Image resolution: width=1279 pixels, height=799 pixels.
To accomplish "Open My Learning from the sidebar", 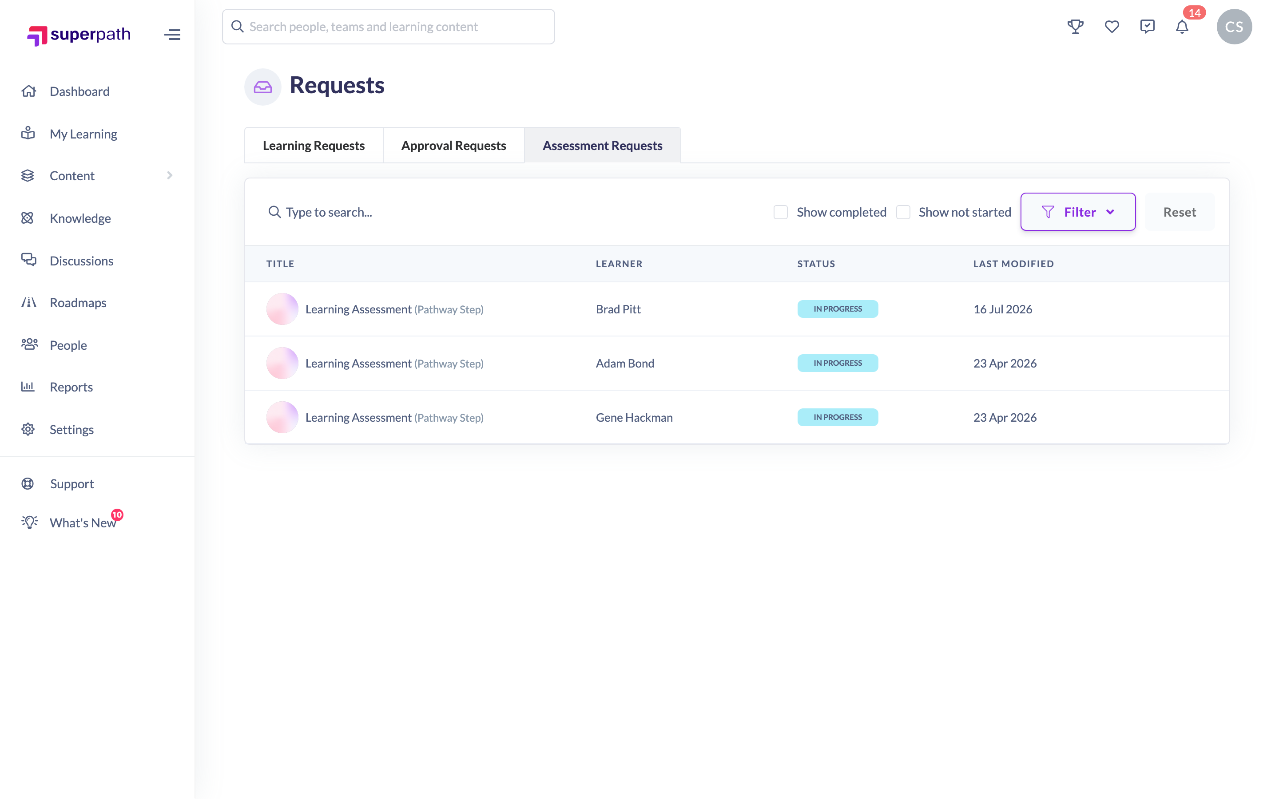I will (x=83, y=134).
